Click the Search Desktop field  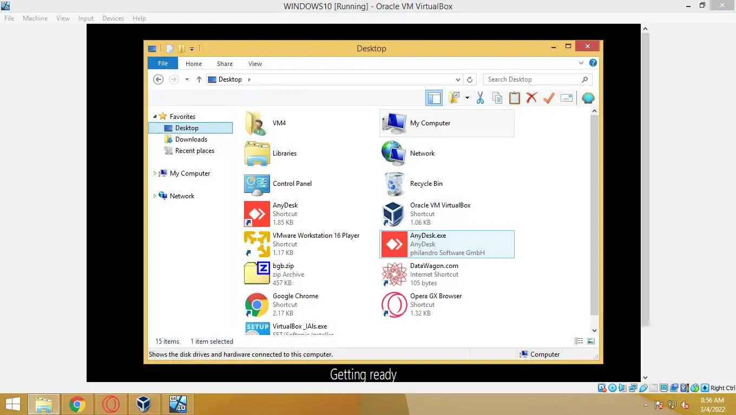pyautogui.click(x=537, y=79)
